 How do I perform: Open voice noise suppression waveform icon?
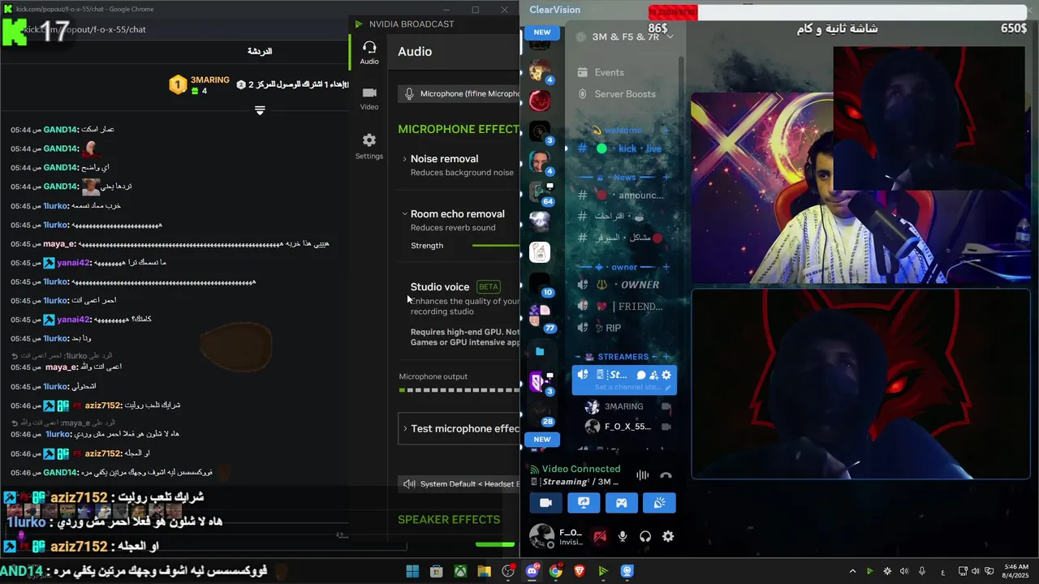tap(643, 475)
